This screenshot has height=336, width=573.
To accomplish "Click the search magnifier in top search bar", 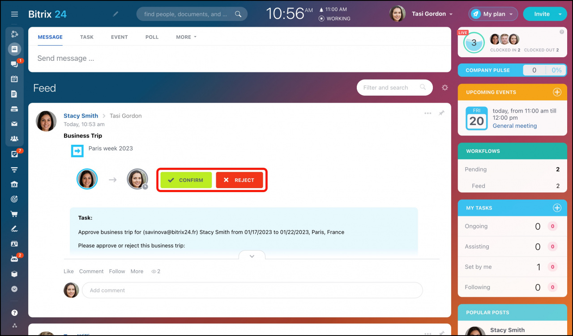I will (238, 14).
